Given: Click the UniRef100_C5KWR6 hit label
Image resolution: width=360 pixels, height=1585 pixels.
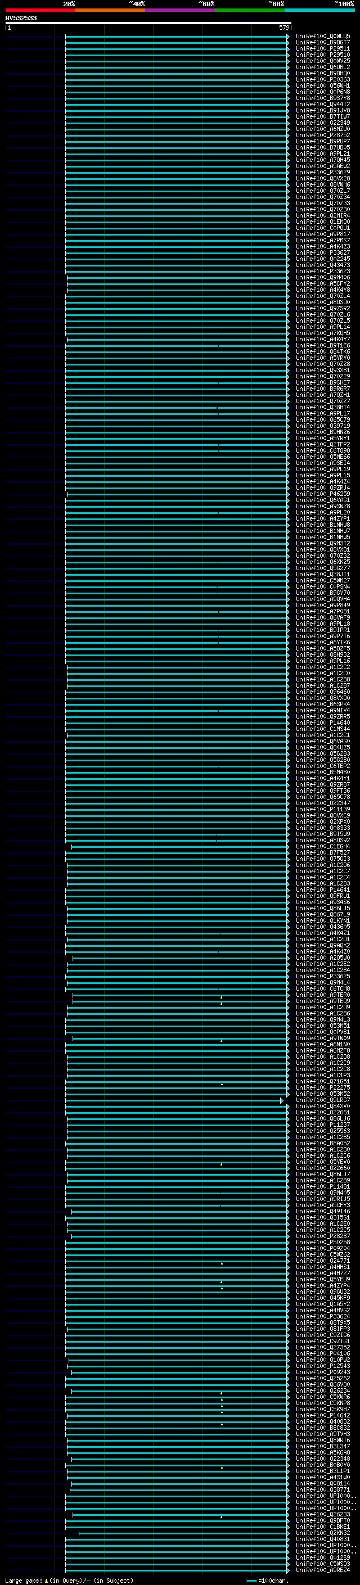Looking at the screenshot, I should 322,1397.
